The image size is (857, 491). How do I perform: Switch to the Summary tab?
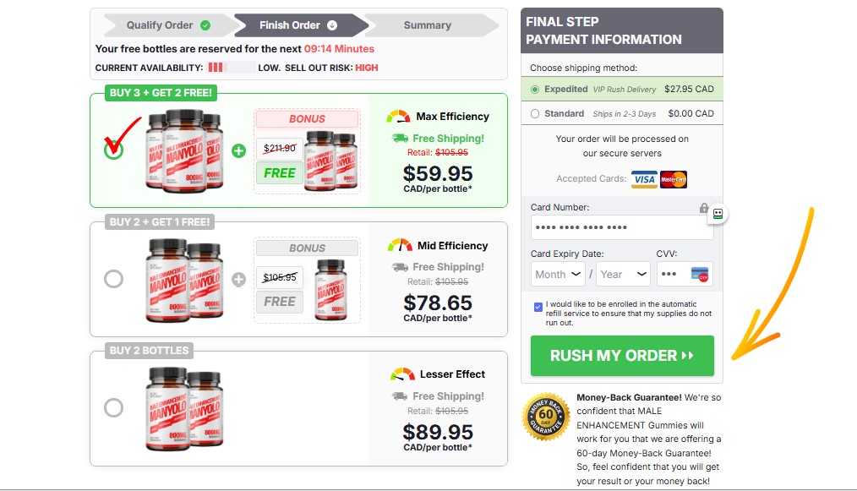(x=427, y=25)
